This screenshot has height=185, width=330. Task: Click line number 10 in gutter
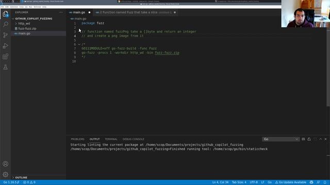[74, 61]
